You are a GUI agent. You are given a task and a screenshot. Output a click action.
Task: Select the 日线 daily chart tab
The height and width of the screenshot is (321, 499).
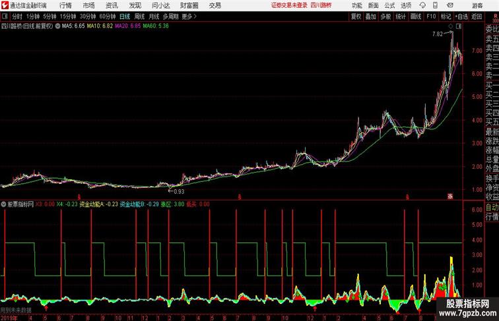coord(125,16)
